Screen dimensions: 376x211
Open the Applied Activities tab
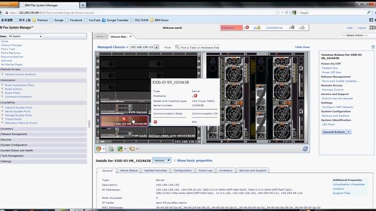point(155,171)
